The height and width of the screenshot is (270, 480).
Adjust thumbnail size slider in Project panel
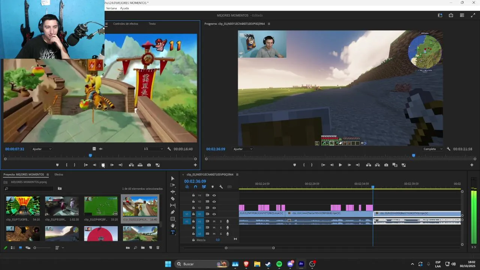[x=42, y=247]
